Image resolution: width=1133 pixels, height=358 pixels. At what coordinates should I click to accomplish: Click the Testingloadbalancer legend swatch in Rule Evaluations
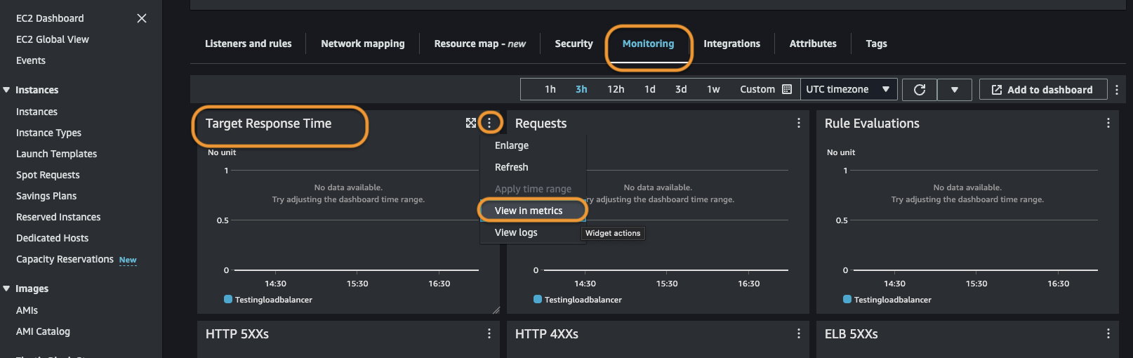coord(847,299)
